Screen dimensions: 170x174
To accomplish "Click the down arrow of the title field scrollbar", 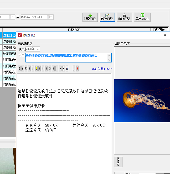I will point(109,60).
